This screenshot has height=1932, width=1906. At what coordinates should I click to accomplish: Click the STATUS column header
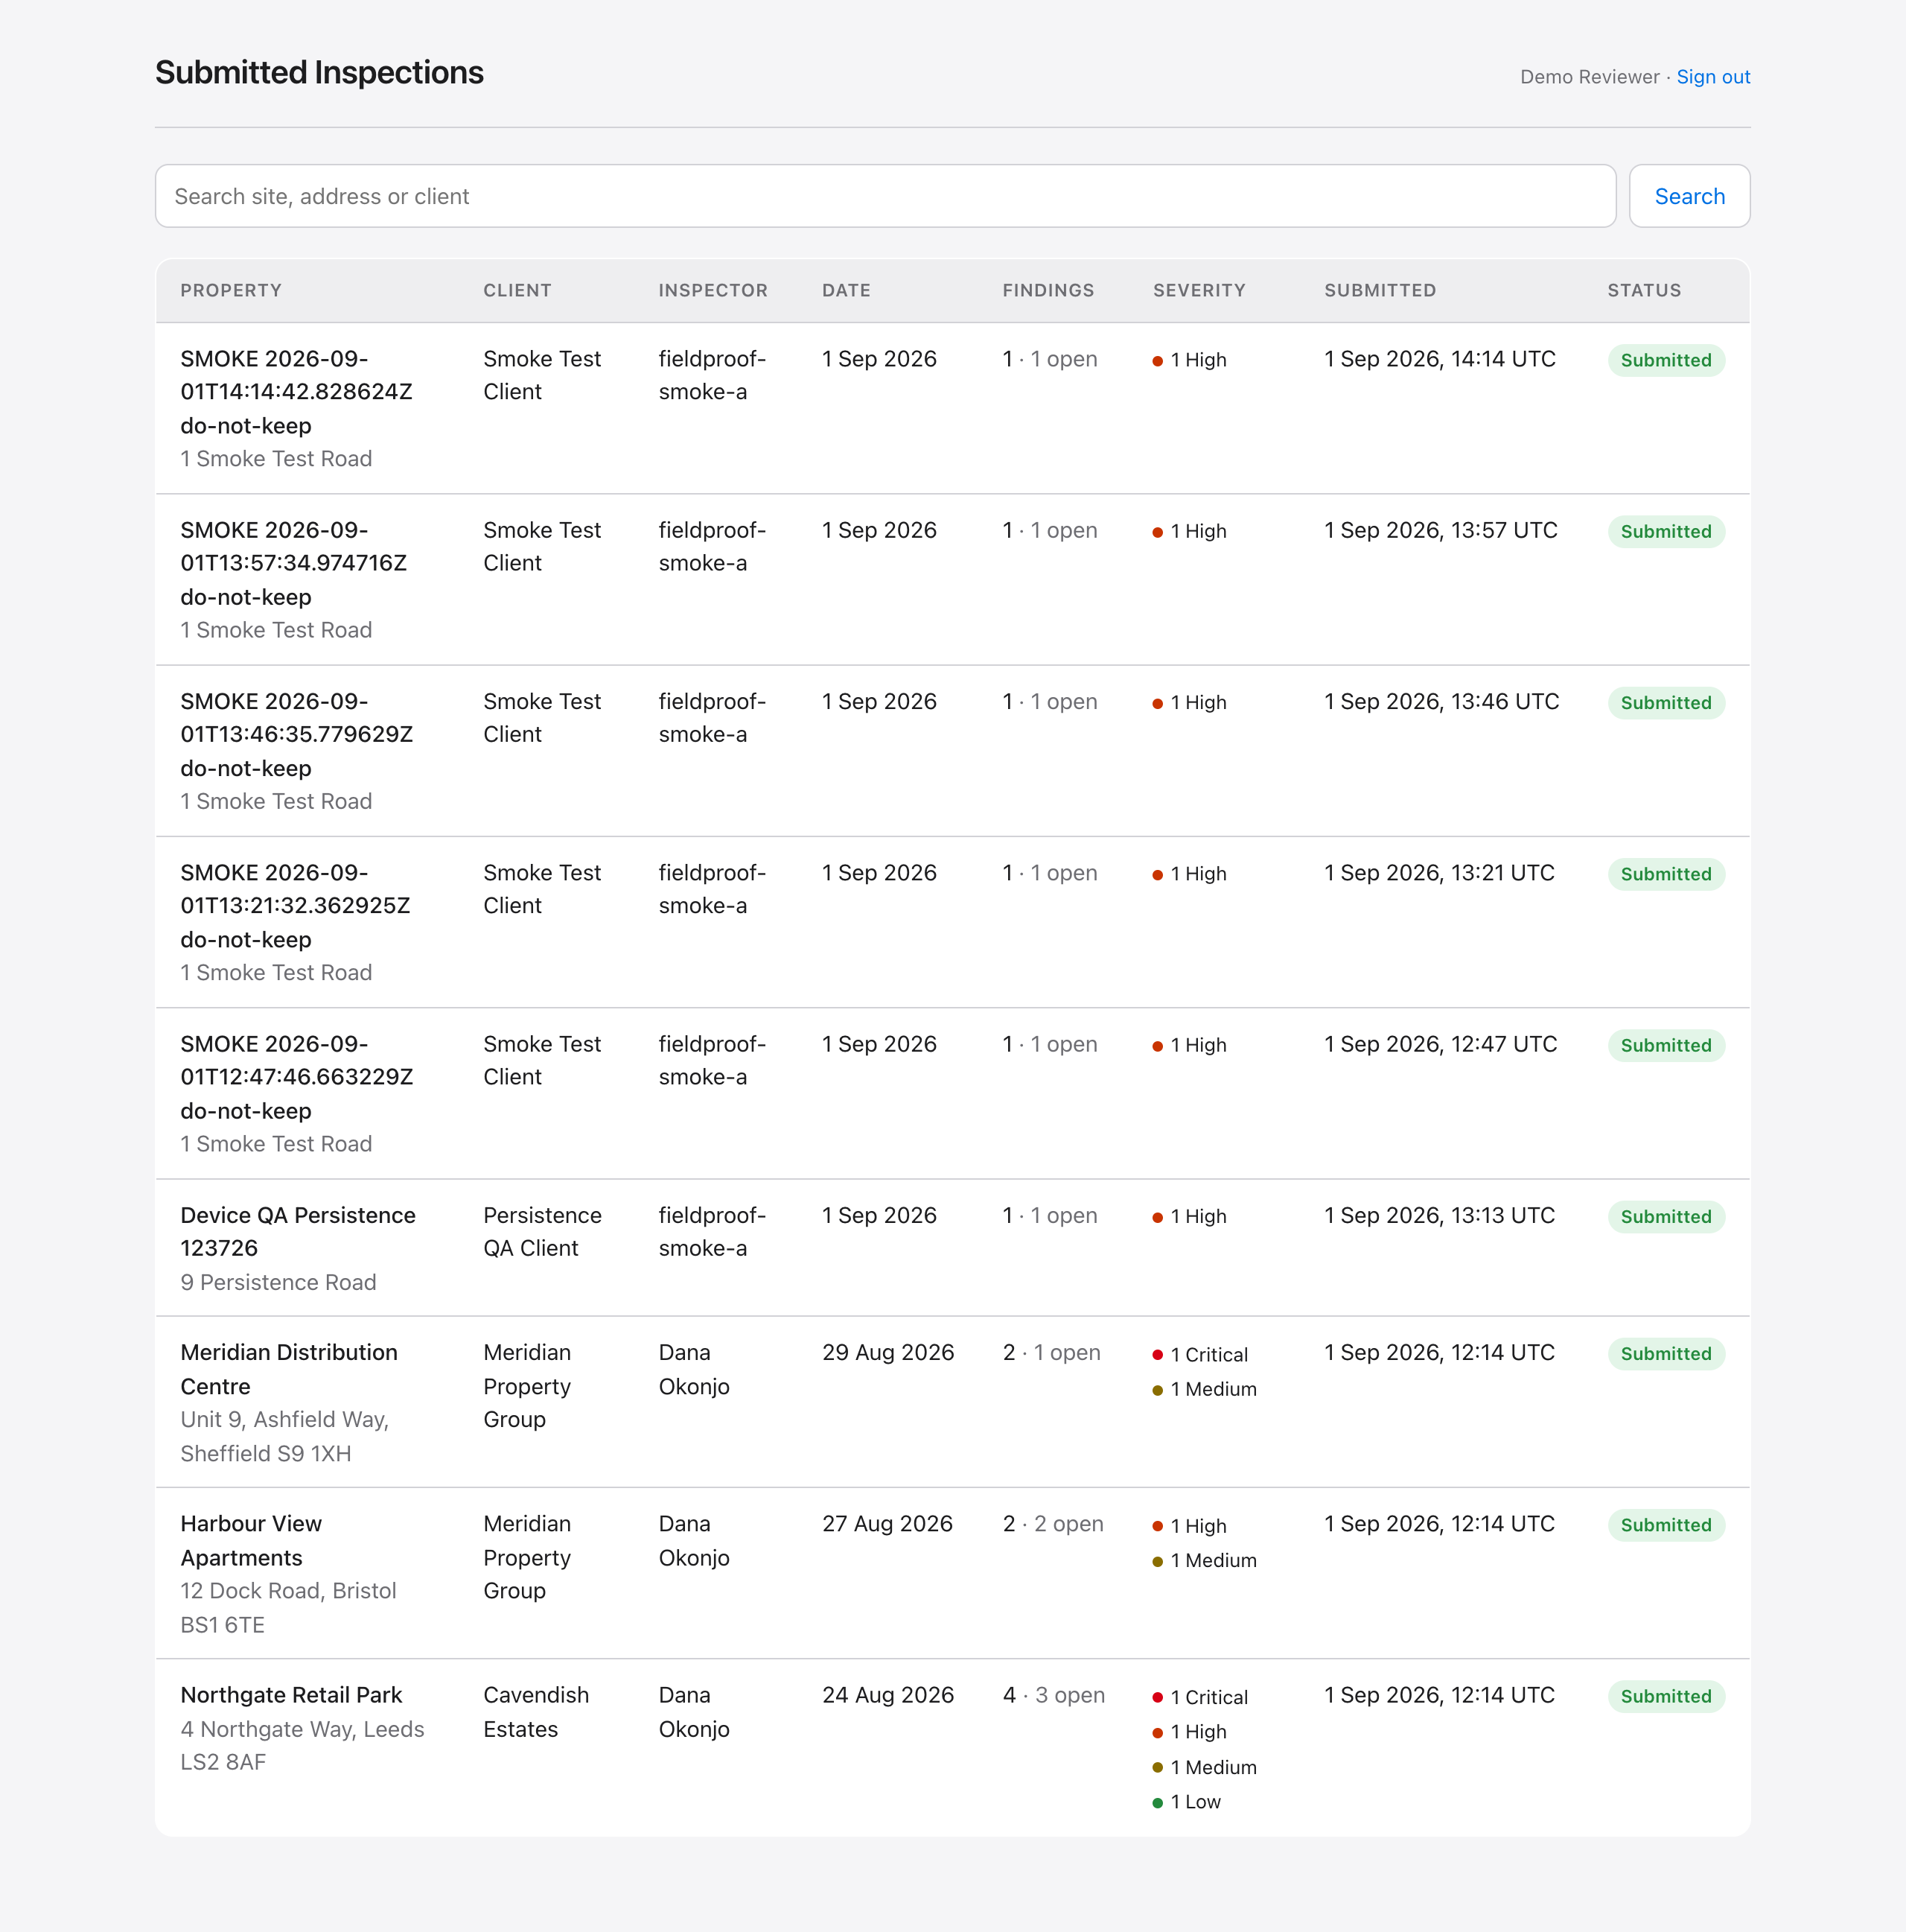[1644, 290]
